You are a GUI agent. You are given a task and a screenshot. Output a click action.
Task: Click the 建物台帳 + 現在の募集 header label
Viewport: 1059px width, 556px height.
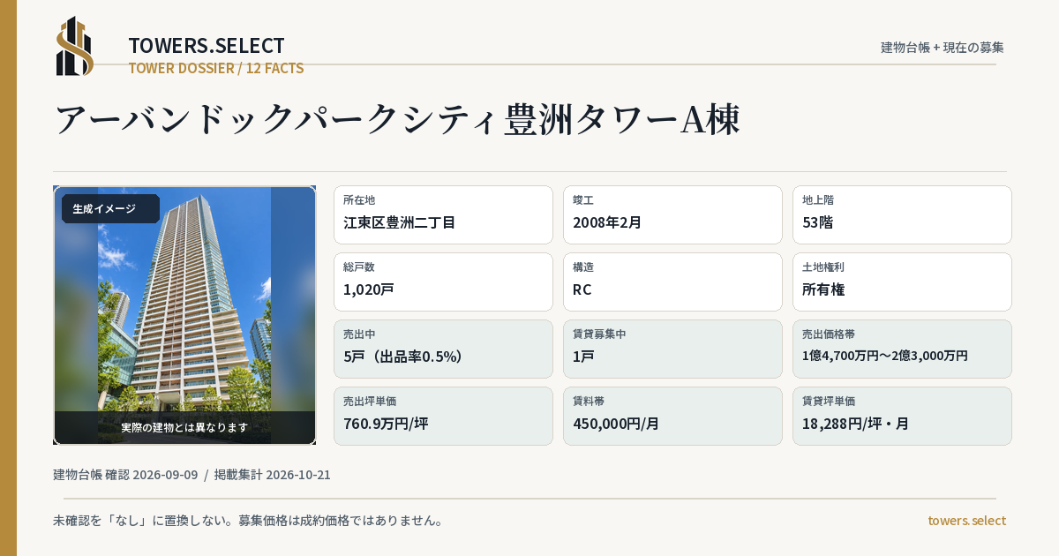(943, 47)
